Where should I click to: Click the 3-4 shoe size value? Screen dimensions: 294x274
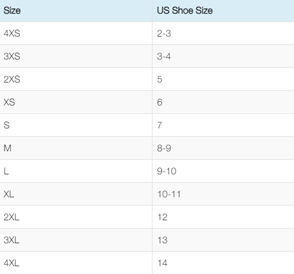point(164,56)
